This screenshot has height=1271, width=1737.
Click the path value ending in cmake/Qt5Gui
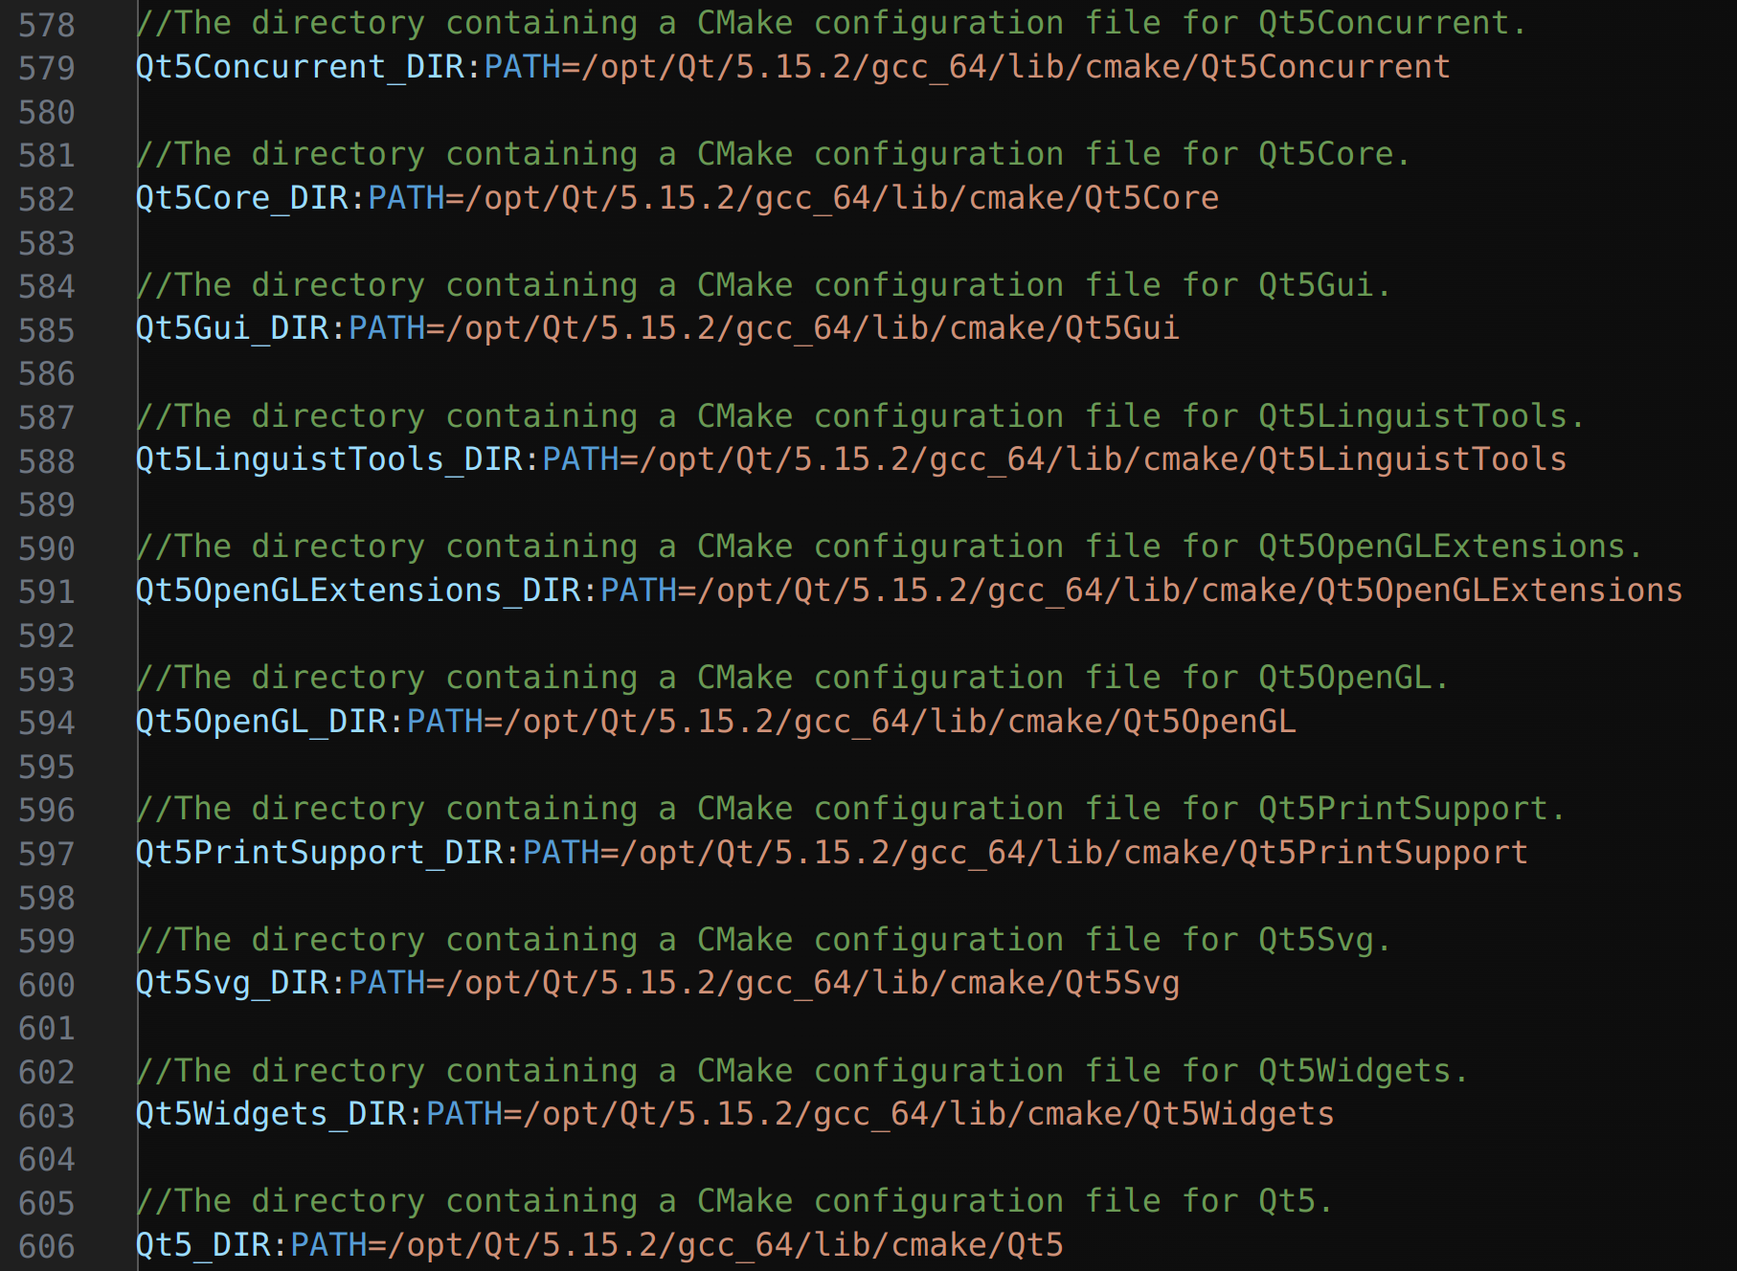tap(812, 328)
